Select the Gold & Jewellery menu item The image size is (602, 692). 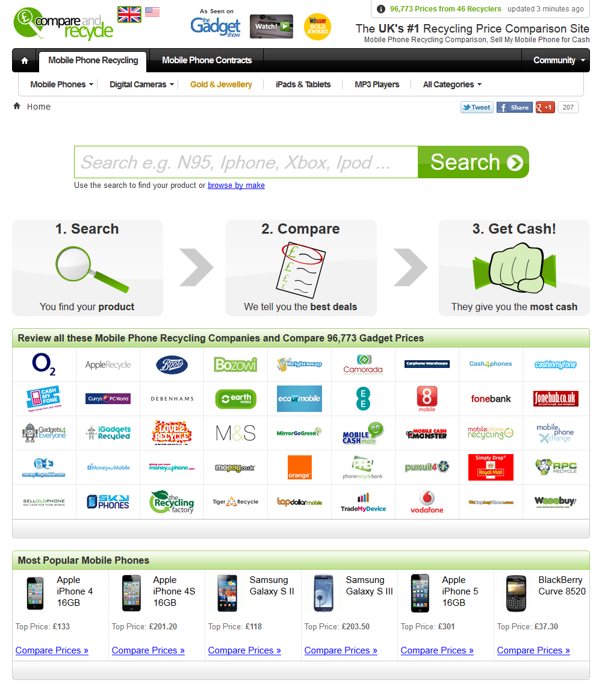tap(221, 84)
